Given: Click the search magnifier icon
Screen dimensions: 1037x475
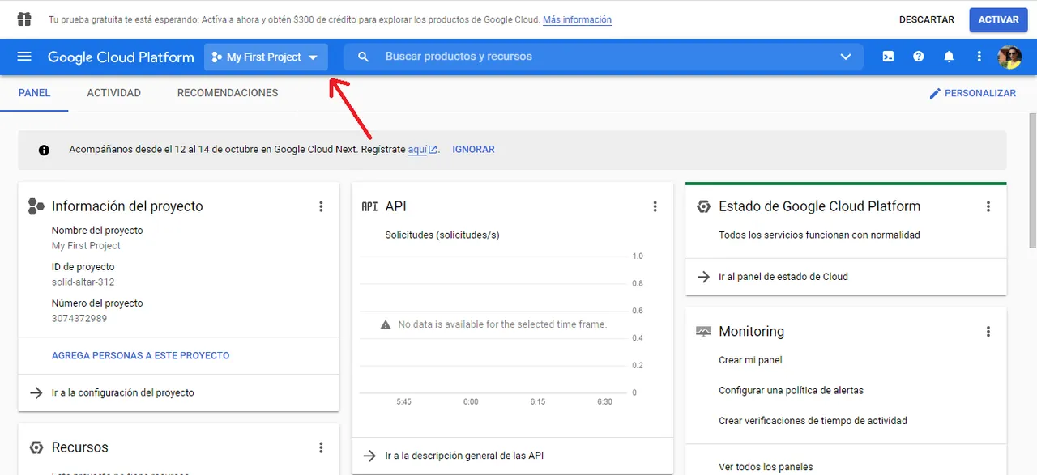Looking at the screenshot, I should point(364,57).
